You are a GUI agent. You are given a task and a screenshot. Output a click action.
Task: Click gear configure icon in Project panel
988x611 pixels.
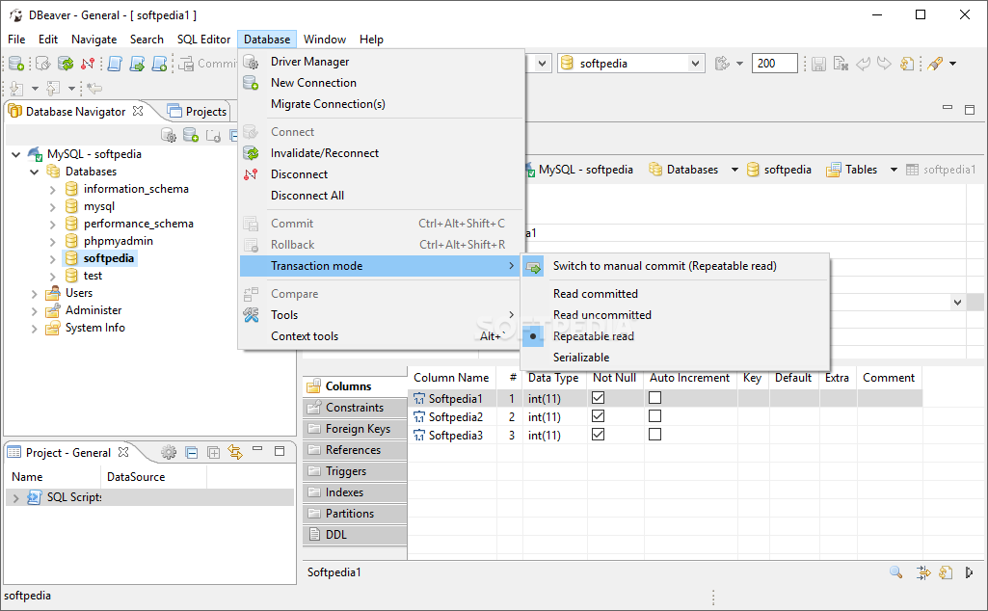169,452
